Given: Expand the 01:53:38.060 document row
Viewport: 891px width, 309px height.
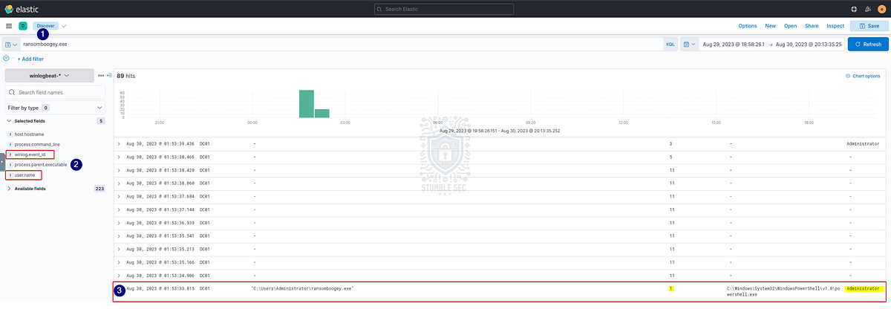Looking at the screenshot, I should click(119, 182).
